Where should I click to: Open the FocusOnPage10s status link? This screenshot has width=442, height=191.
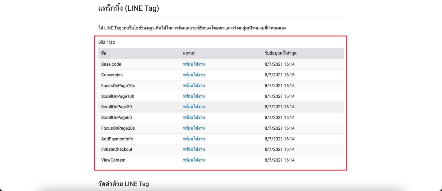tap(194, 86)
